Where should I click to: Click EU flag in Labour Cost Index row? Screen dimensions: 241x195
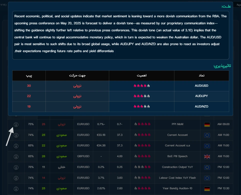click(207, 178)
